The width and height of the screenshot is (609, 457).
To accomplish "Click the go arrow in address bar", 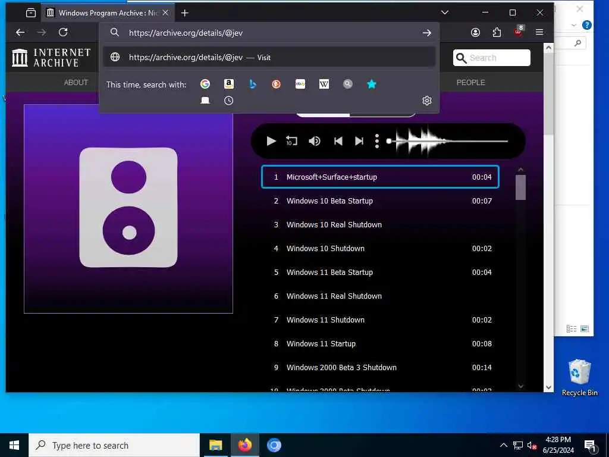I will [427, 33].
